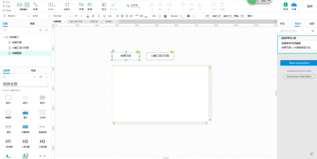Bring widget to front icon
This screenshot has height=159, width=317.
click(x=81, y=4)
